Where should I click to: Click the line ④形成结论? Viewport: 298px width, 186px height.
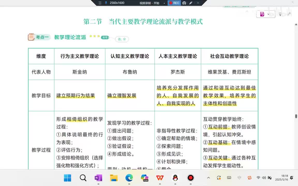121,154
